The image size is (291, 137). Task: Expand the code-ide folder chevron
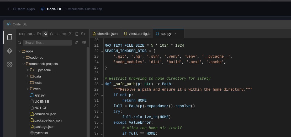[x=23, y=57]
